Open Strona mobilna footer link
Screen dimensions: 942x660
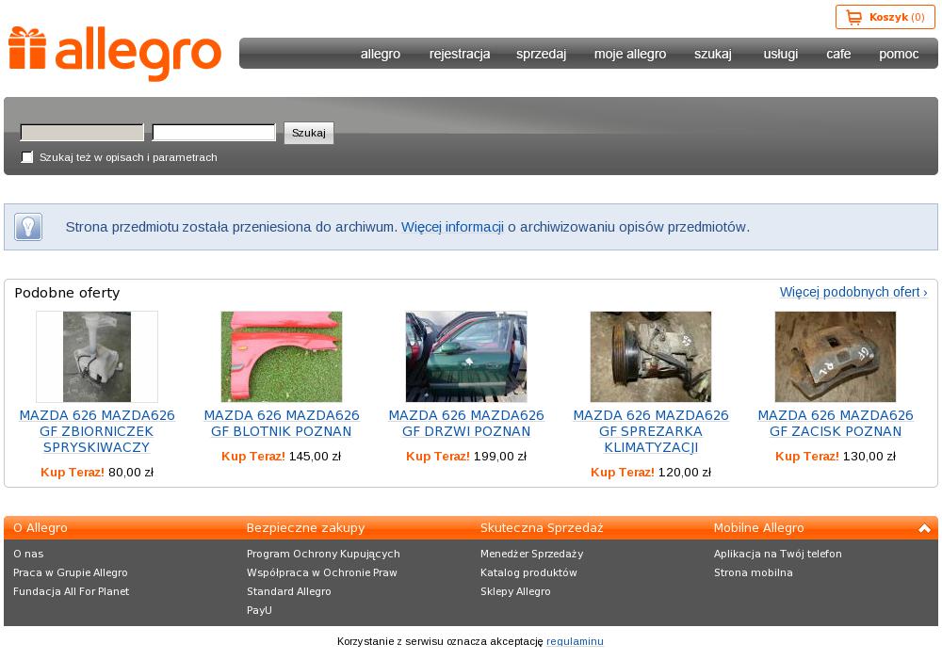click(x=754, y=572)
